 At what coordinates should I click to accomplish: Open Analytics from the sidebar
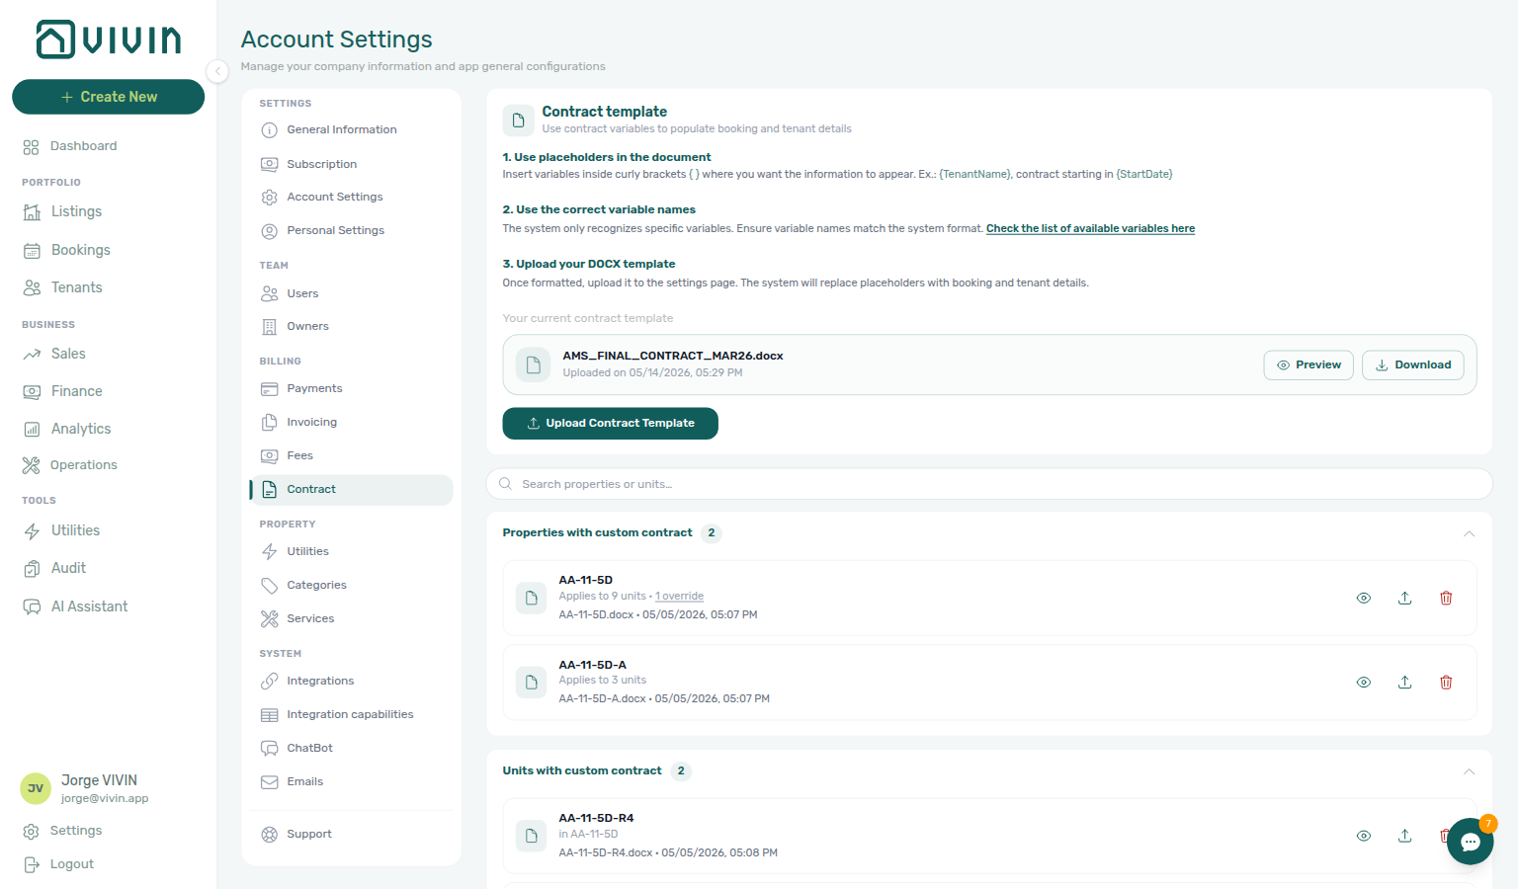click(x=67, y=429)
